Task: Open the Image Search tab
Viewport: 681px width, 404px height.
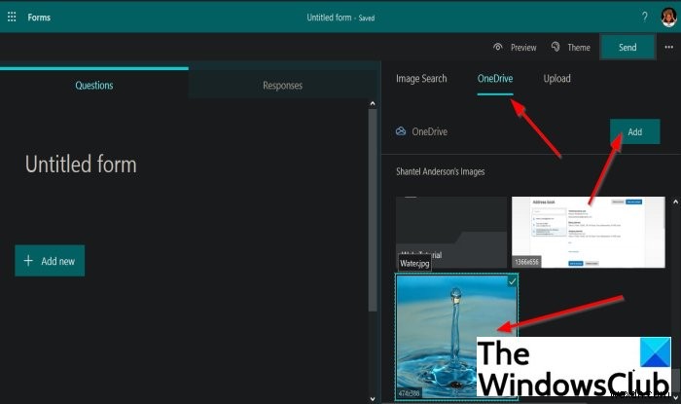Action: click(421, 79)
